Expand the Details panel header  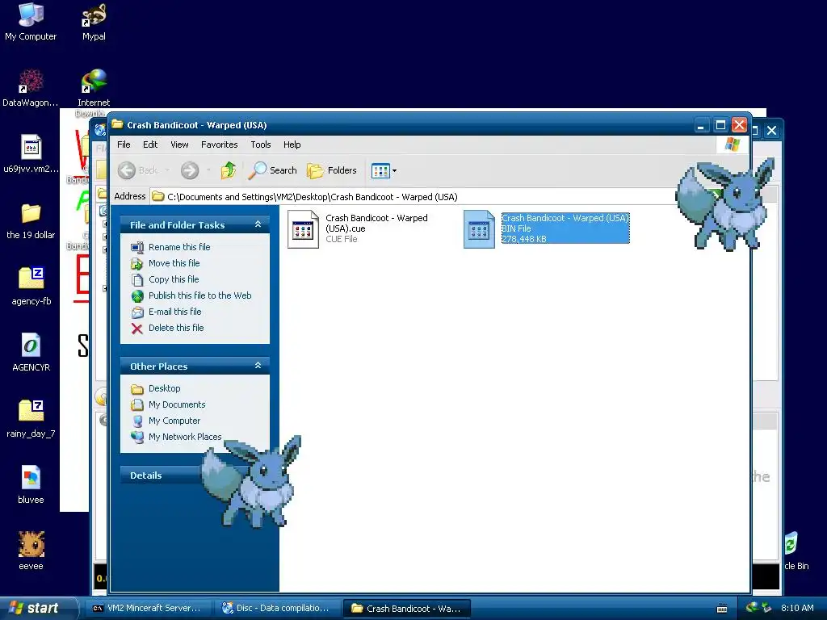coord(195,475)
